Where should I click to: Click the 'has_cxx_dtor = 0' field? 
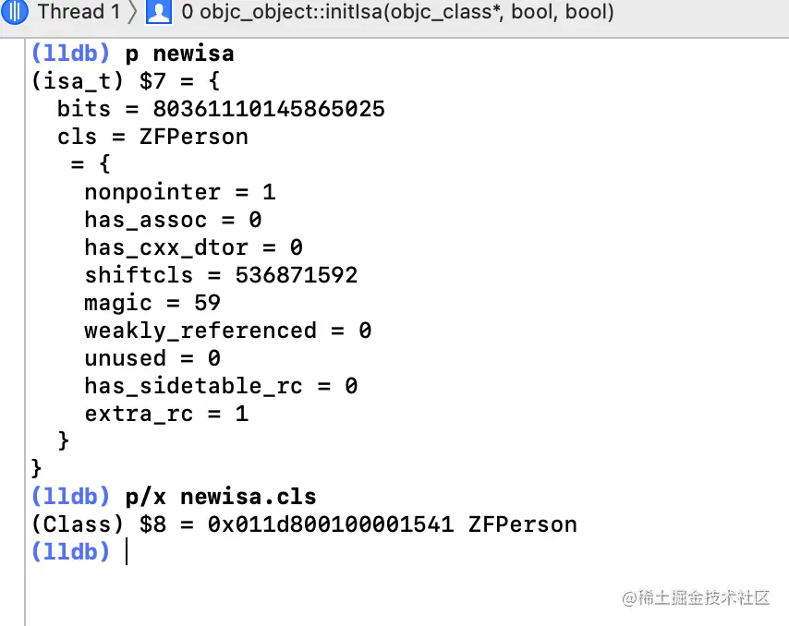[x=194, y=247]
